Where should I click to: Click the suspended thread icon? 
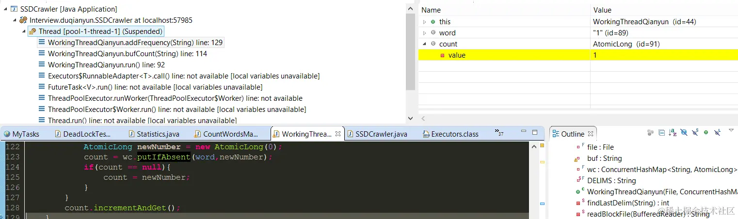[32, 31]
